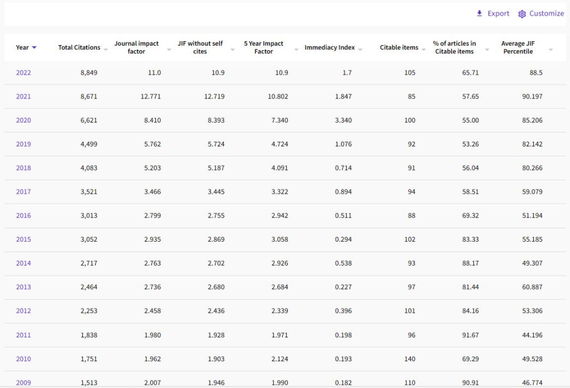This screenshot has width=570, height=388.
Task: Sort by Total Citations arrow
Action: 106,49
